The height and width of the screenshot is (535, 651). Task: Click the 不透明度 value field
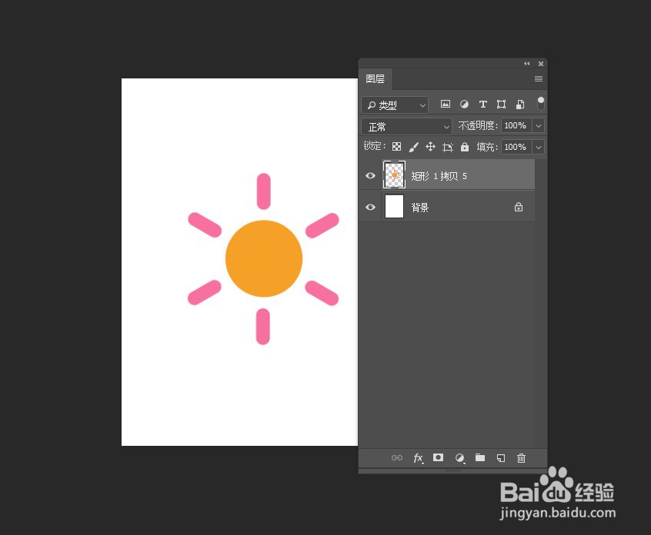point(516,125)
